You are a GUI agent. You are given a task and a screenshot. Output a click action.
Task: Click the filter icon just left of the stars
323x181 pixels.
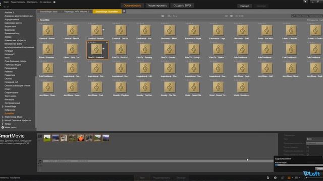[x=231, y=16]
